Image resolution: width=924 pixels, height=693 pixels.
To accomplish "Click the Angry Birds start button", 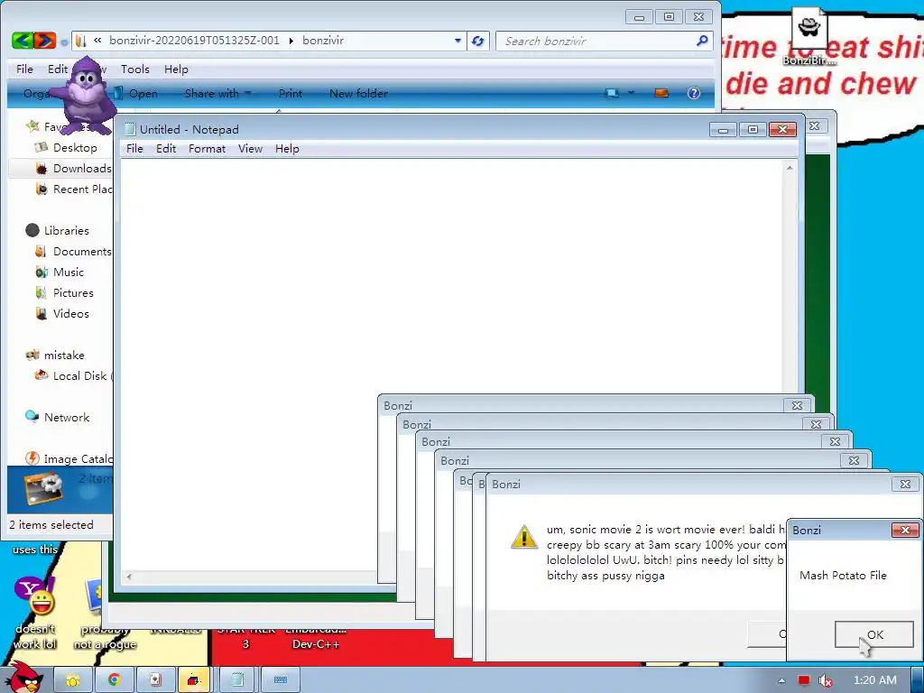I will point(24,677).
